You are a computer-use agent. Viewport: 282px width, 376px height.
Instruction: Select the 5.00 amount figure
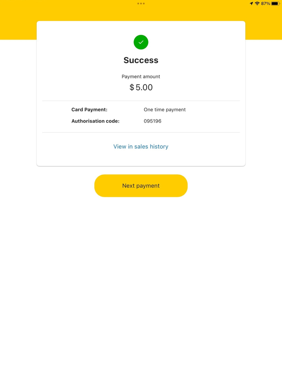click(144, 87)
